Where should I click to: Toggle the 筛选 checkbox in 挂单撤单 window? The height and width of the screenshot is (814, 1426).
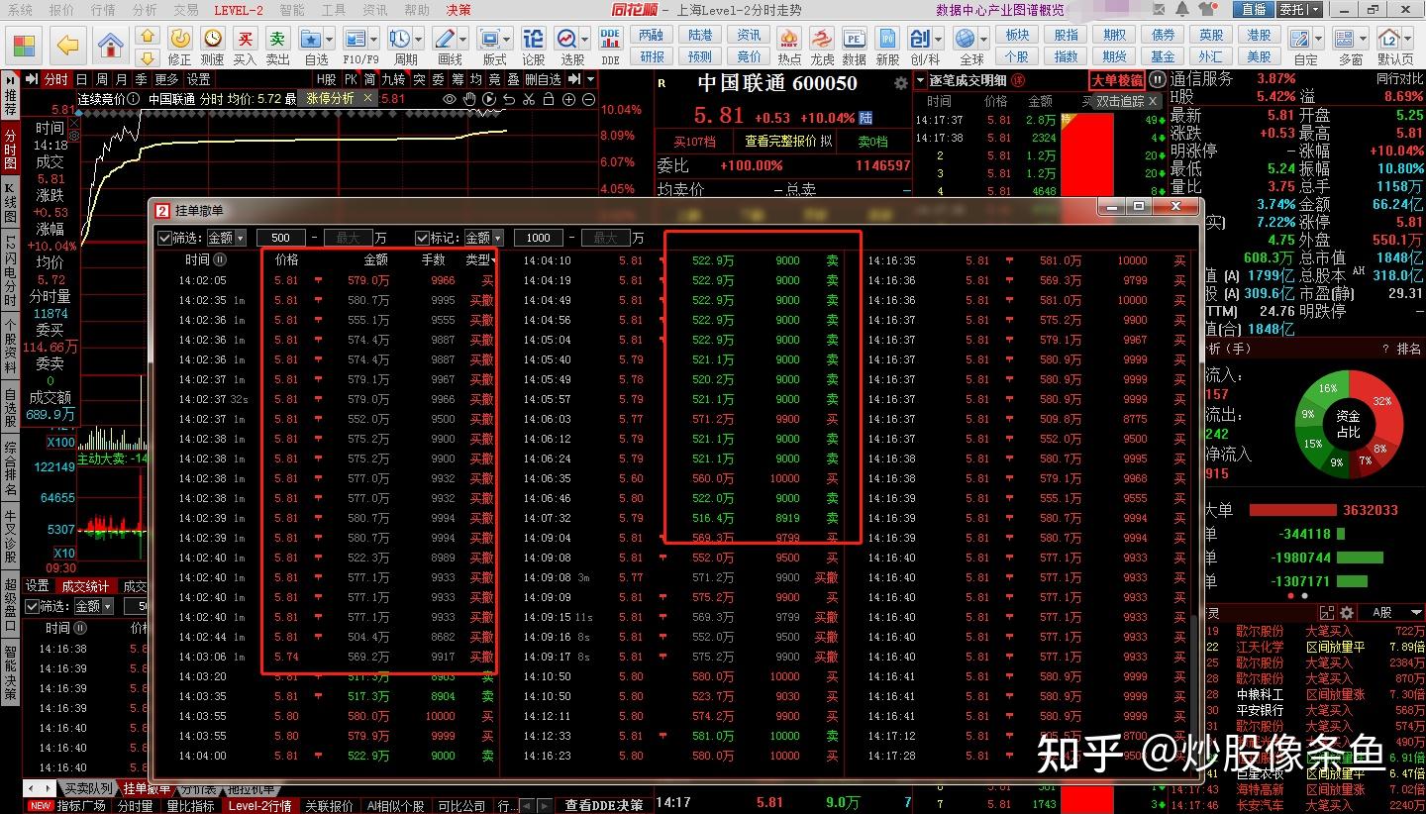pyautogui.click(x=164, y=238)
